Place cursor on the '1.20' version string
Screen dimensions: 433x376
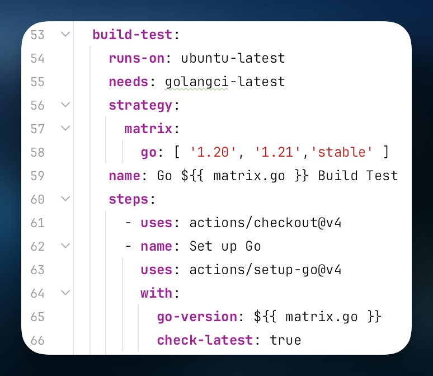coord(214,152)
